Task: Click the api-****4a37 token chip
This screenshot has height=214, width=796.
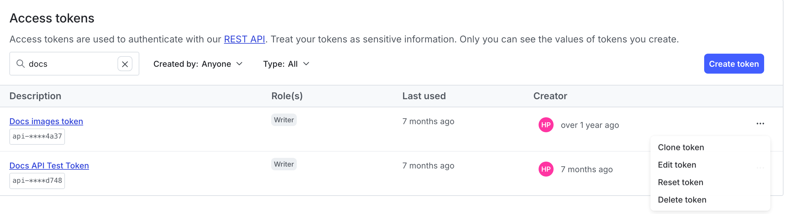Action: [37, 136]
